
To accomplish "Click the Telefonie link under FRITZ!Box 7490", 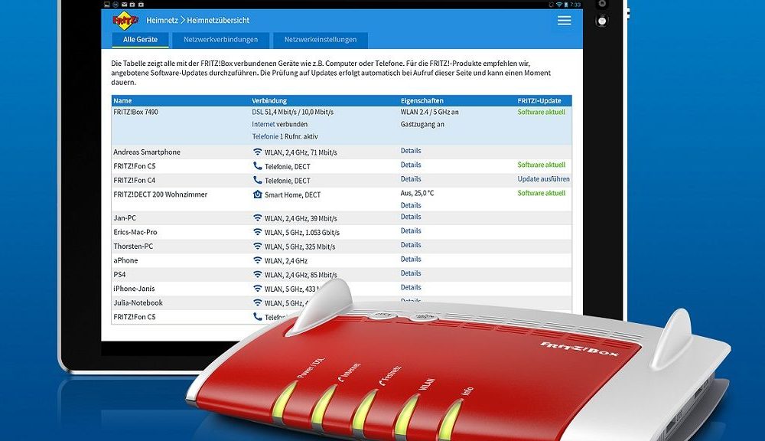I will click(266, 136).
